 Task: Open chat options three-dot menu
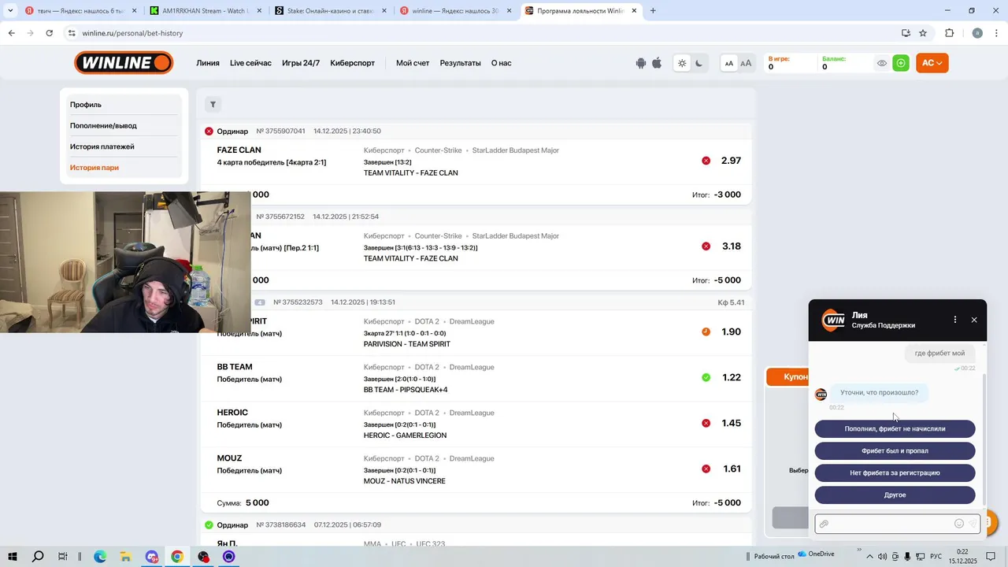pos(955,320)
